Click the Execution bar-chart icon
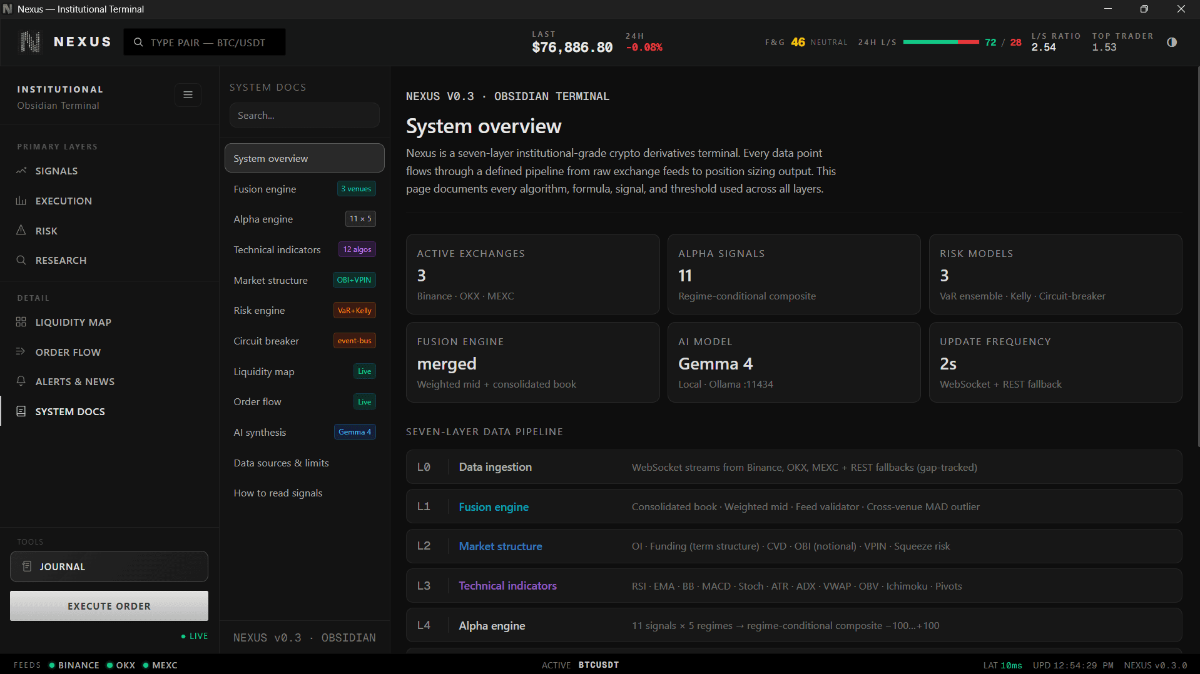The height and width of the screenshot is (674, 1200). 21,201
